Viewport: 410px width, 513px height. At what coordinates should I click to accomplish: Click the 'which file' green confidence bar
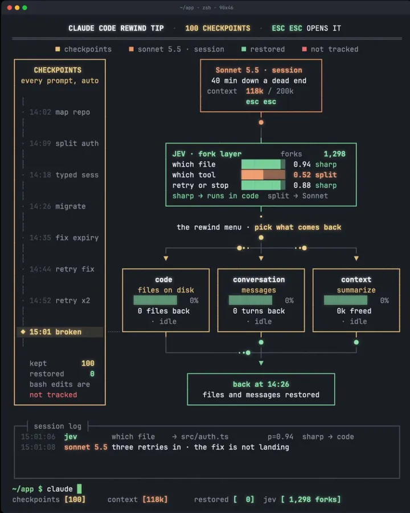(x=263, y=164)
